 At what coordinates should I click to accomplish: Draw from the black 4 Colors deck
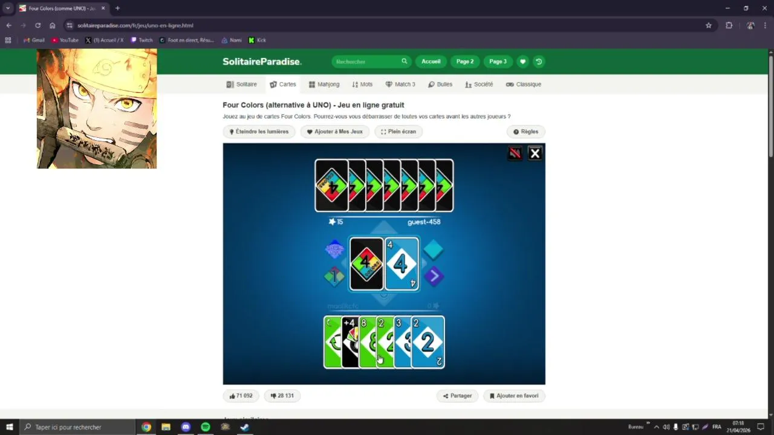pos(366,264)
